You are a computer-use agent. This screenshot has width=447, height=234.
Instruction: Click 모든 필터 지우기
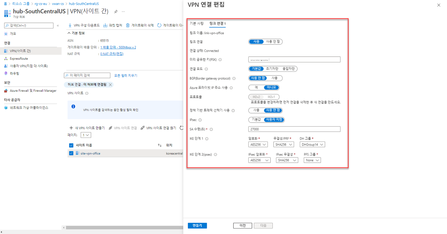[x=126, y=75]
